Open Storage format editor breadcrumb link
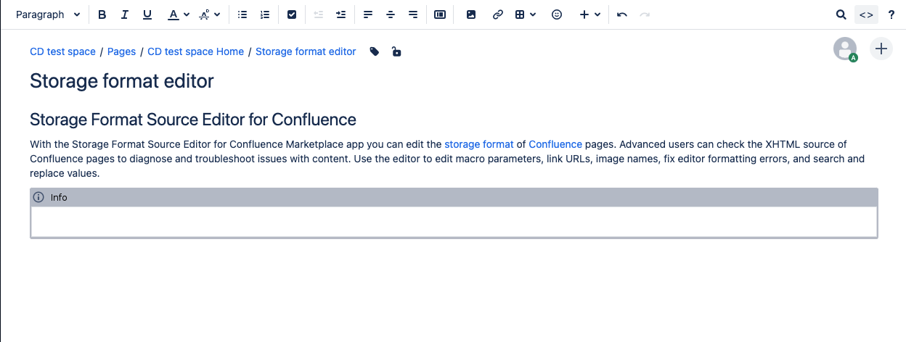The height and width of the screenshot is (342, 906). click(306, 51)
